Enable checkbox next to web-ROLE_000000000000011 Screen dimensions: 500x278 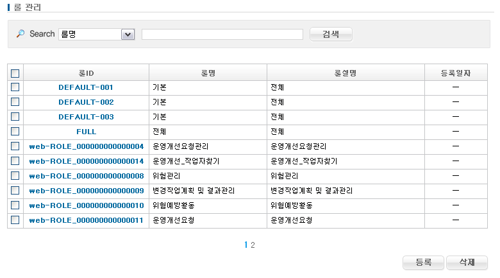(x=15, y=220)
